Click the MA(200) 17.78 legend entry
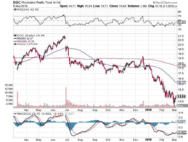Viewport: 188px width, 142px height. pos(25,41)
